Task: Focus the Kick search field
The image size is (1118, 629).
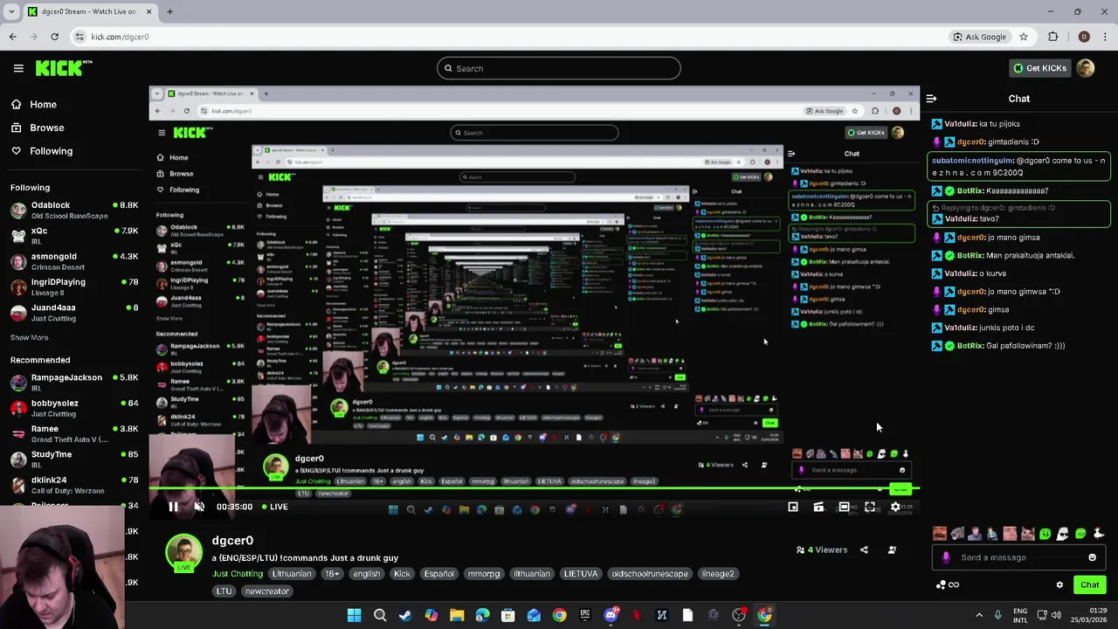Action: (559, 68)
